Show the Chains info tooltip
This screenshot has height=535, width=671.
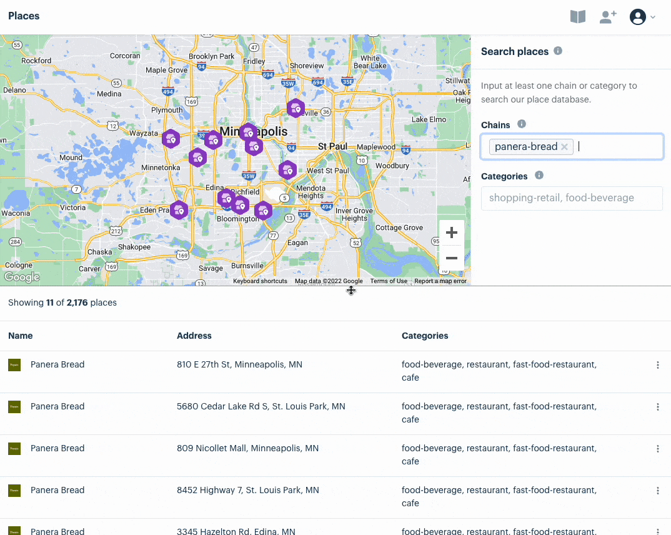(521, 124)
